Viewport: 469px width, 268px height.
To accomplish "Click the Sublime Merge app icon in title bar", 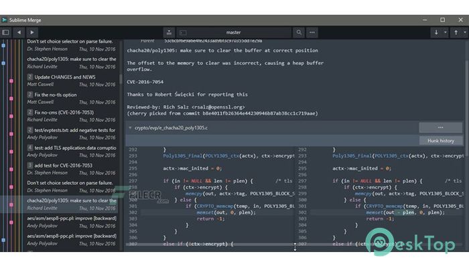I will pyautogui.click(x=4, y=20).
